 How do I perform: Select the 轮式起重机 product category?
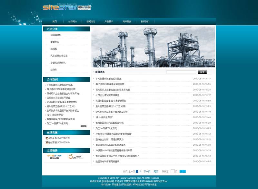tap(55, 35)
